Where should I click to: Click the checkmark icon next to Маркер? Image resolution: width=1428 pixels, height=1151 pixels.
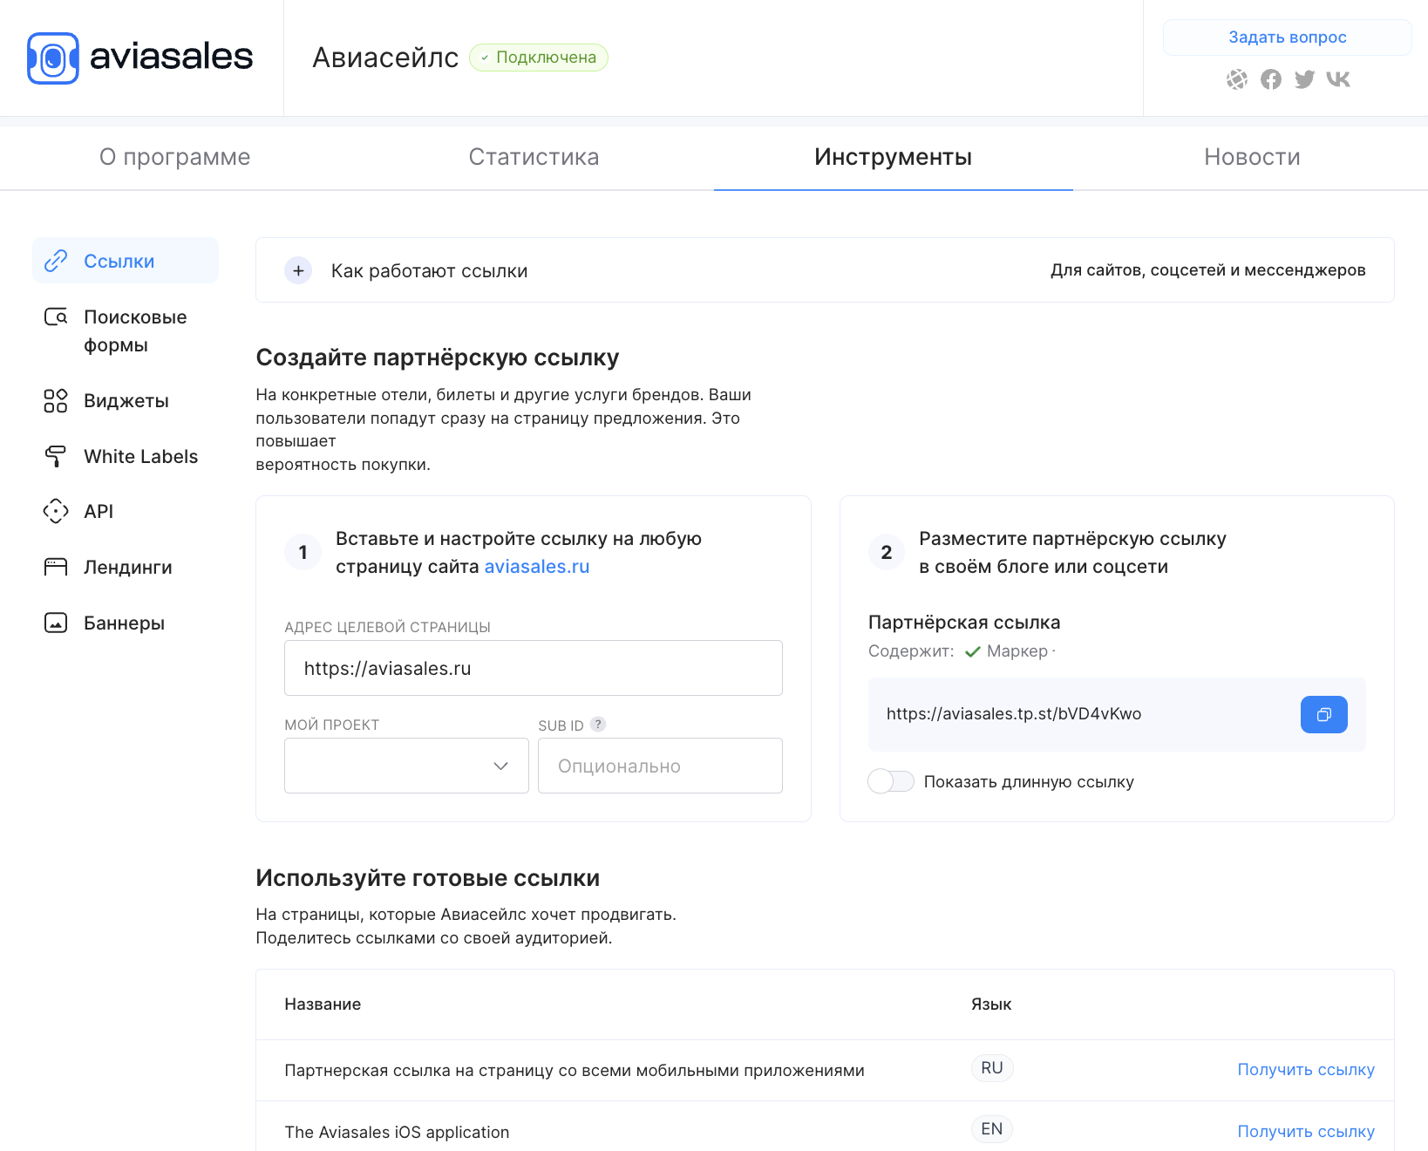pos(973,651)
